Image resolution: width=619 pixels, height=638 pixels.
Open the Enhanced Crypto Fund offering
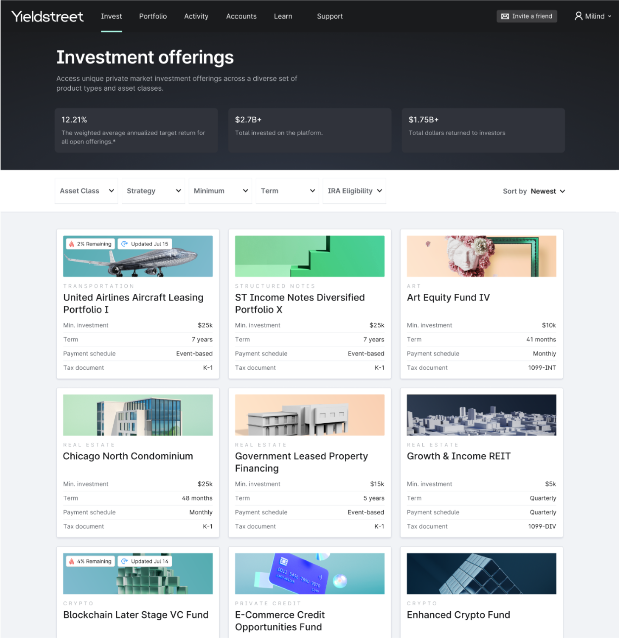pyautogui.click(x=458, y=615)
